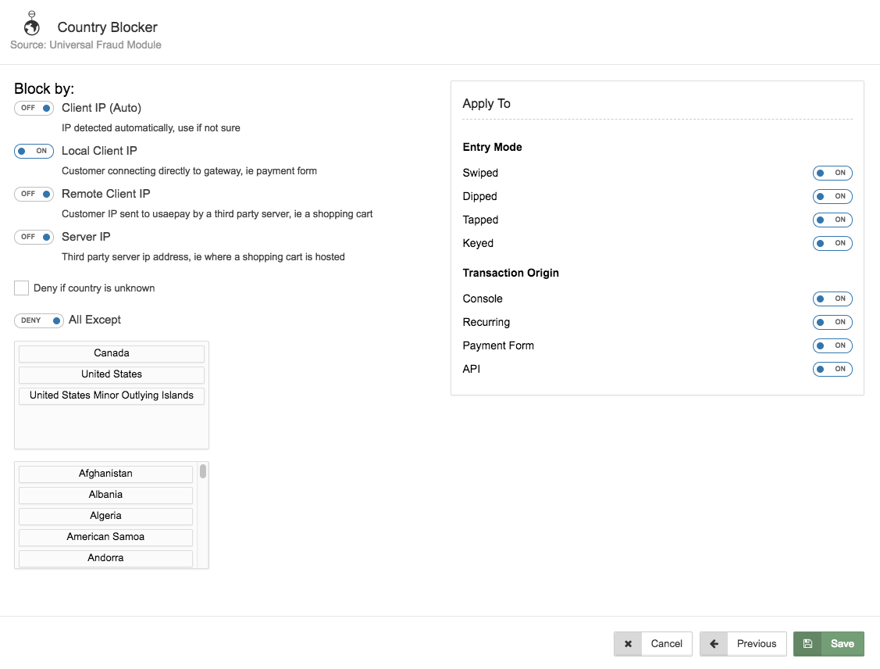Click the X icon on Cancel button
The width and height of the screenshot is (880, 669).
(x=628, y=644)
